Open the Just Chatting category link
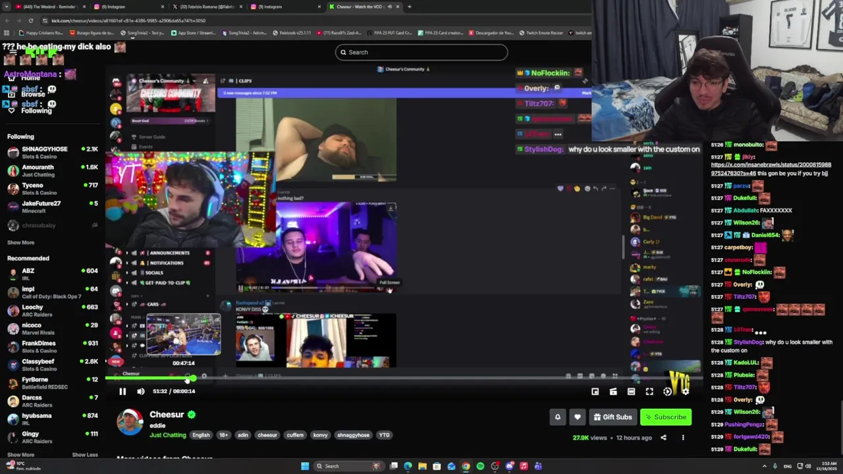Screen dimensions: 843x474 pos(167,435)
